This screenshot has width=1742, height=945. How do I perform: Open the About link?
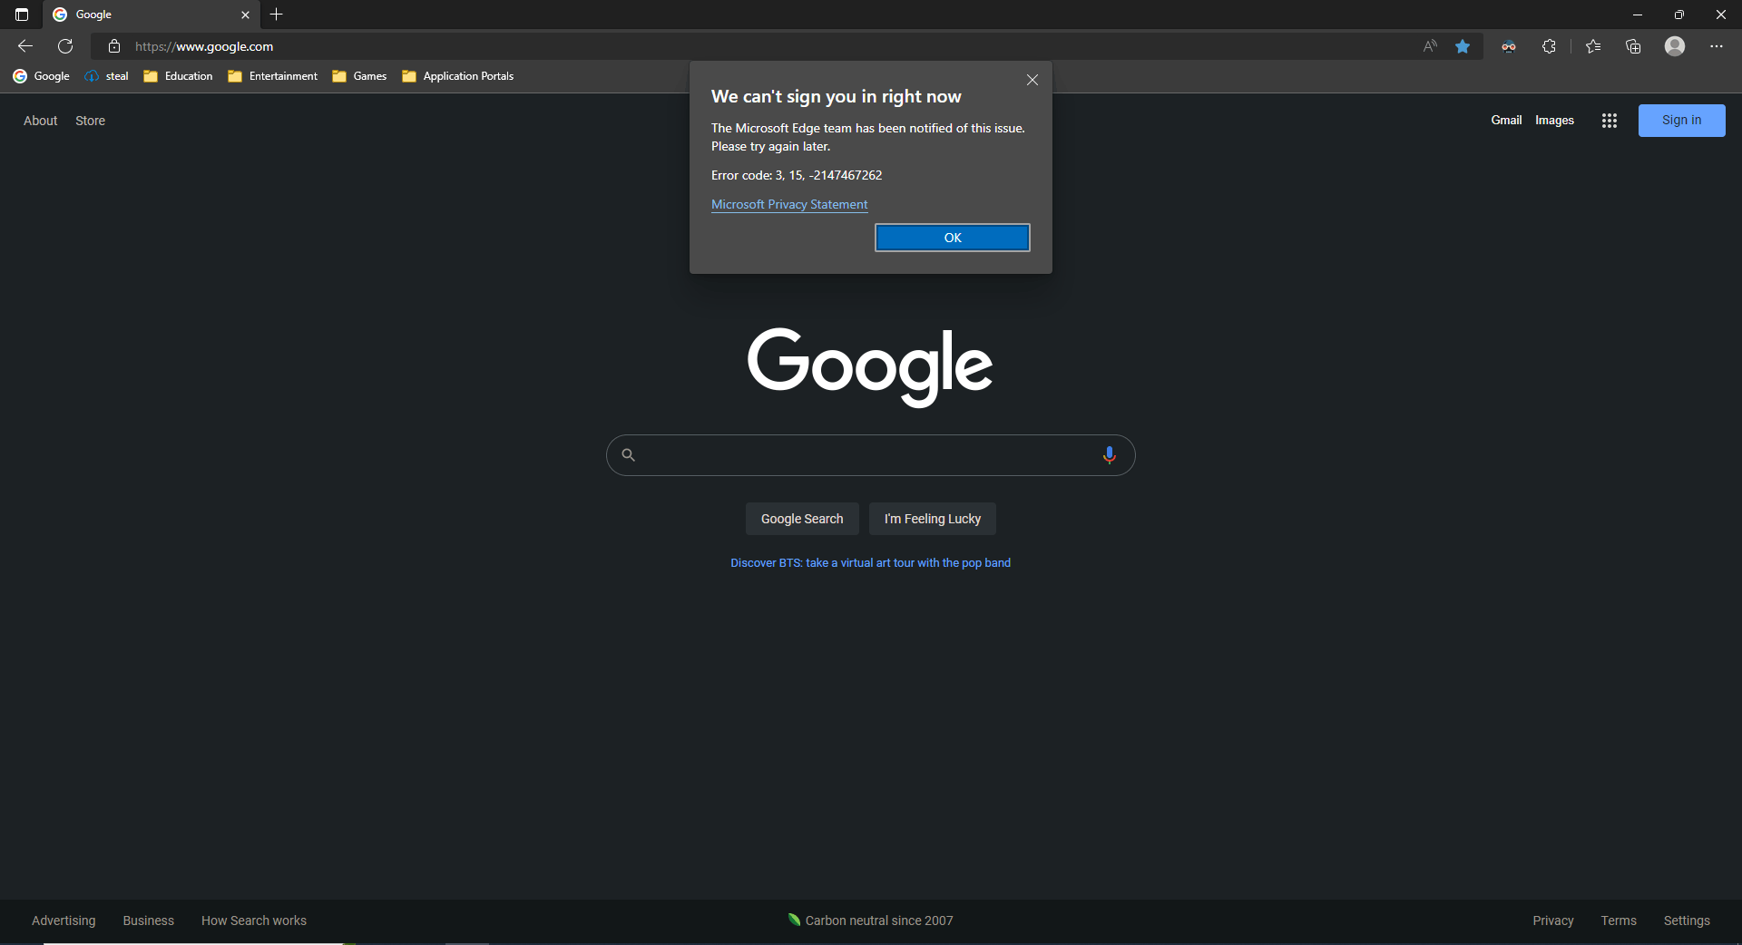(x=40, y=121)
